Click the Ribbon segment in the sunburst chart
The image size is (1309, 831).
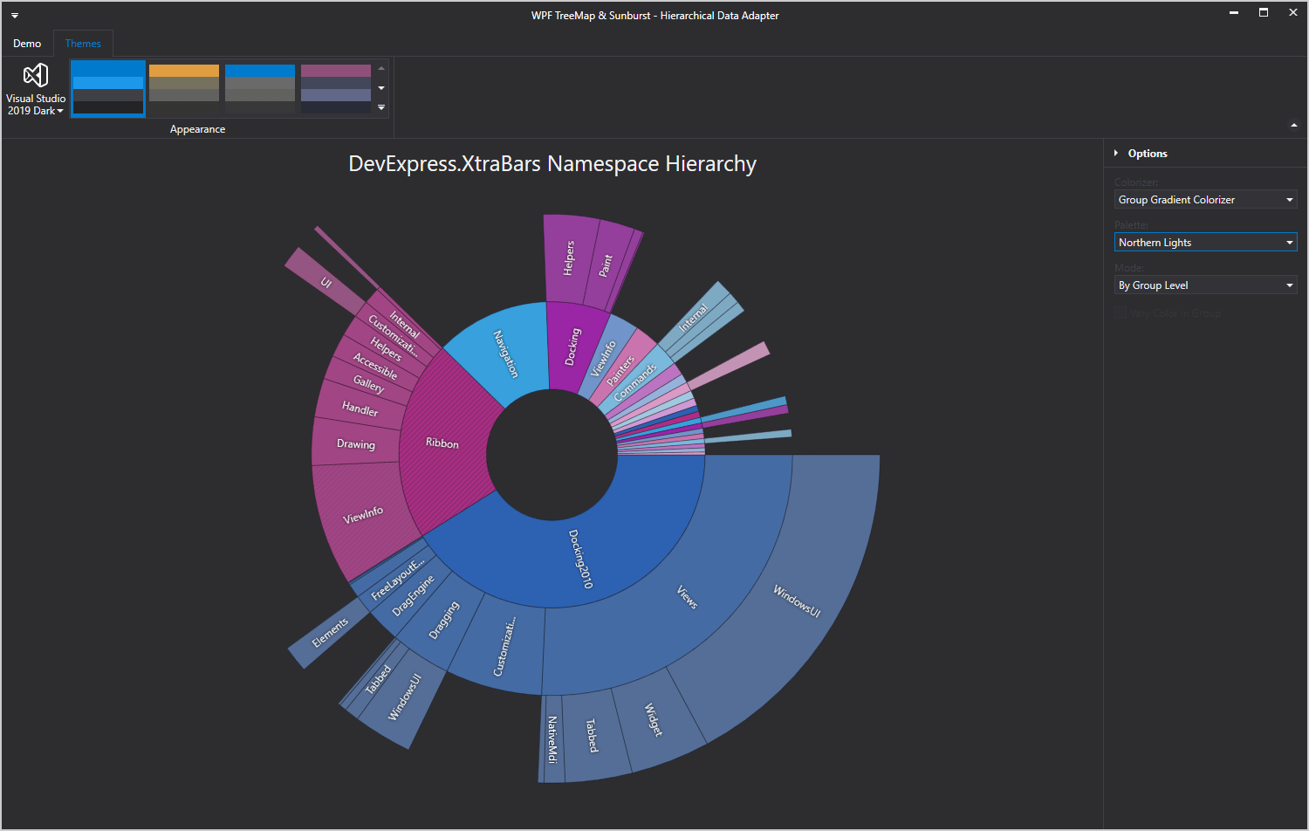pyautogui.click(x=442, y=443)
